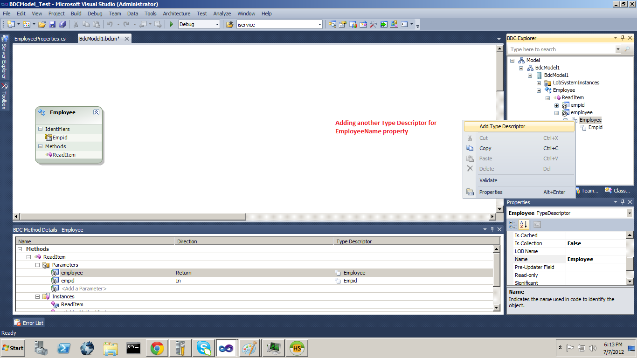Click the Save All toolbar icon
This screenshot has width=637, height=358.
coord(62,24)
